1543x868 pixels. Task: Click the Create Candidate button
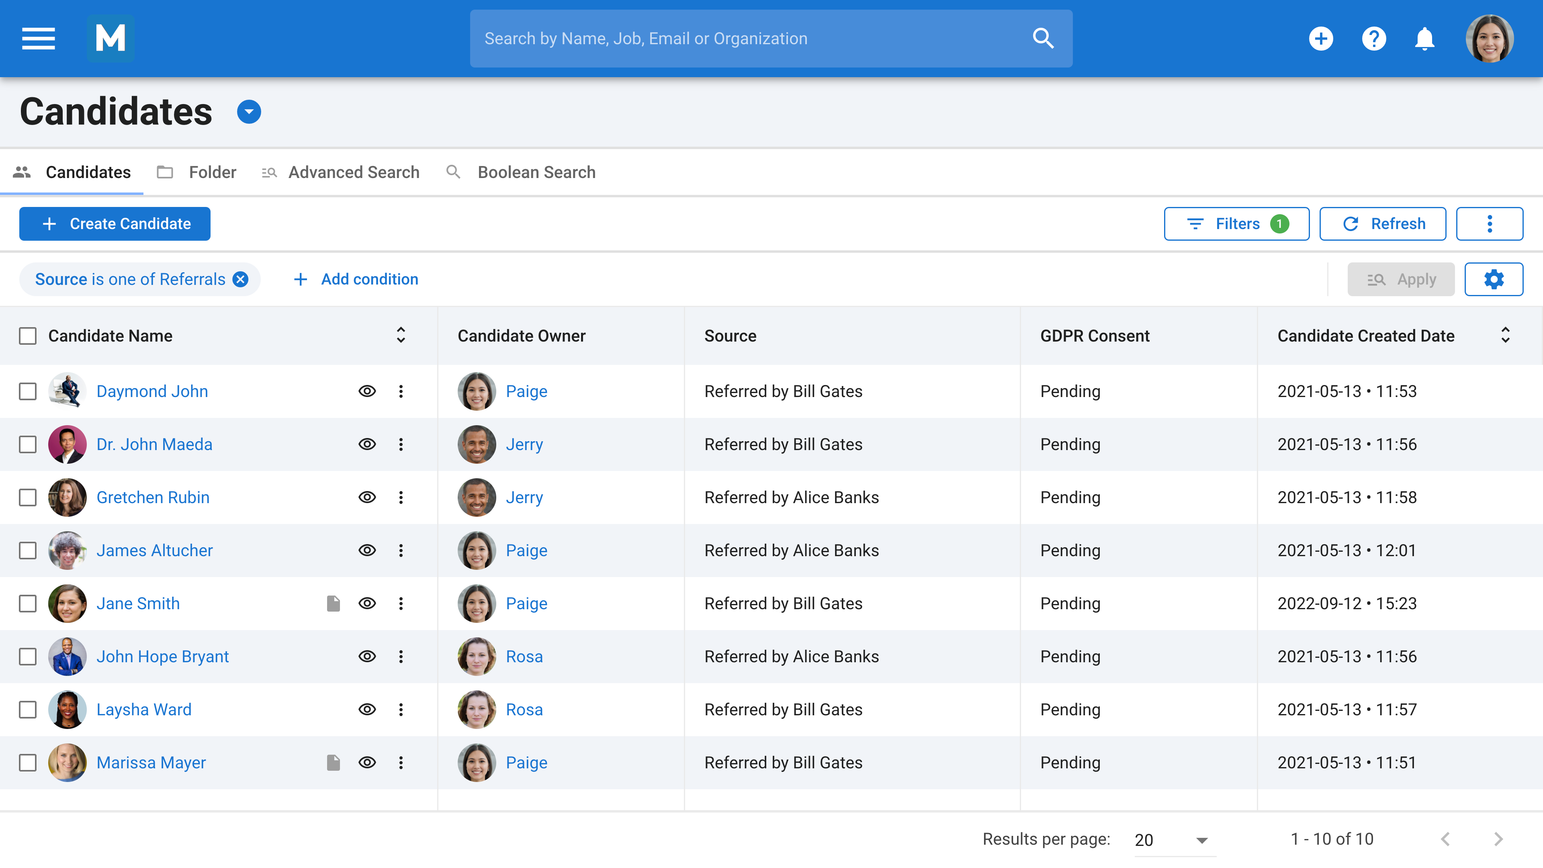click(x=115, y=223)
